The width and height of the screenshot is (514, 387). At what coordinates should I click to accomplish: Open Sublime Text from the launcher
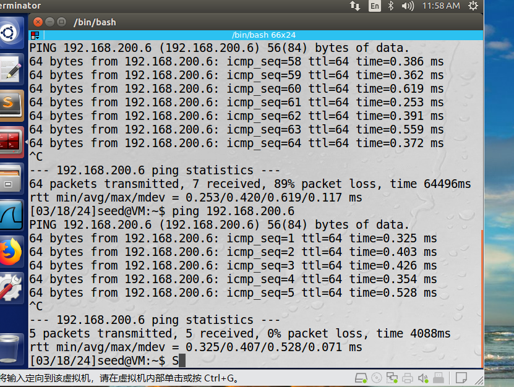11,106
